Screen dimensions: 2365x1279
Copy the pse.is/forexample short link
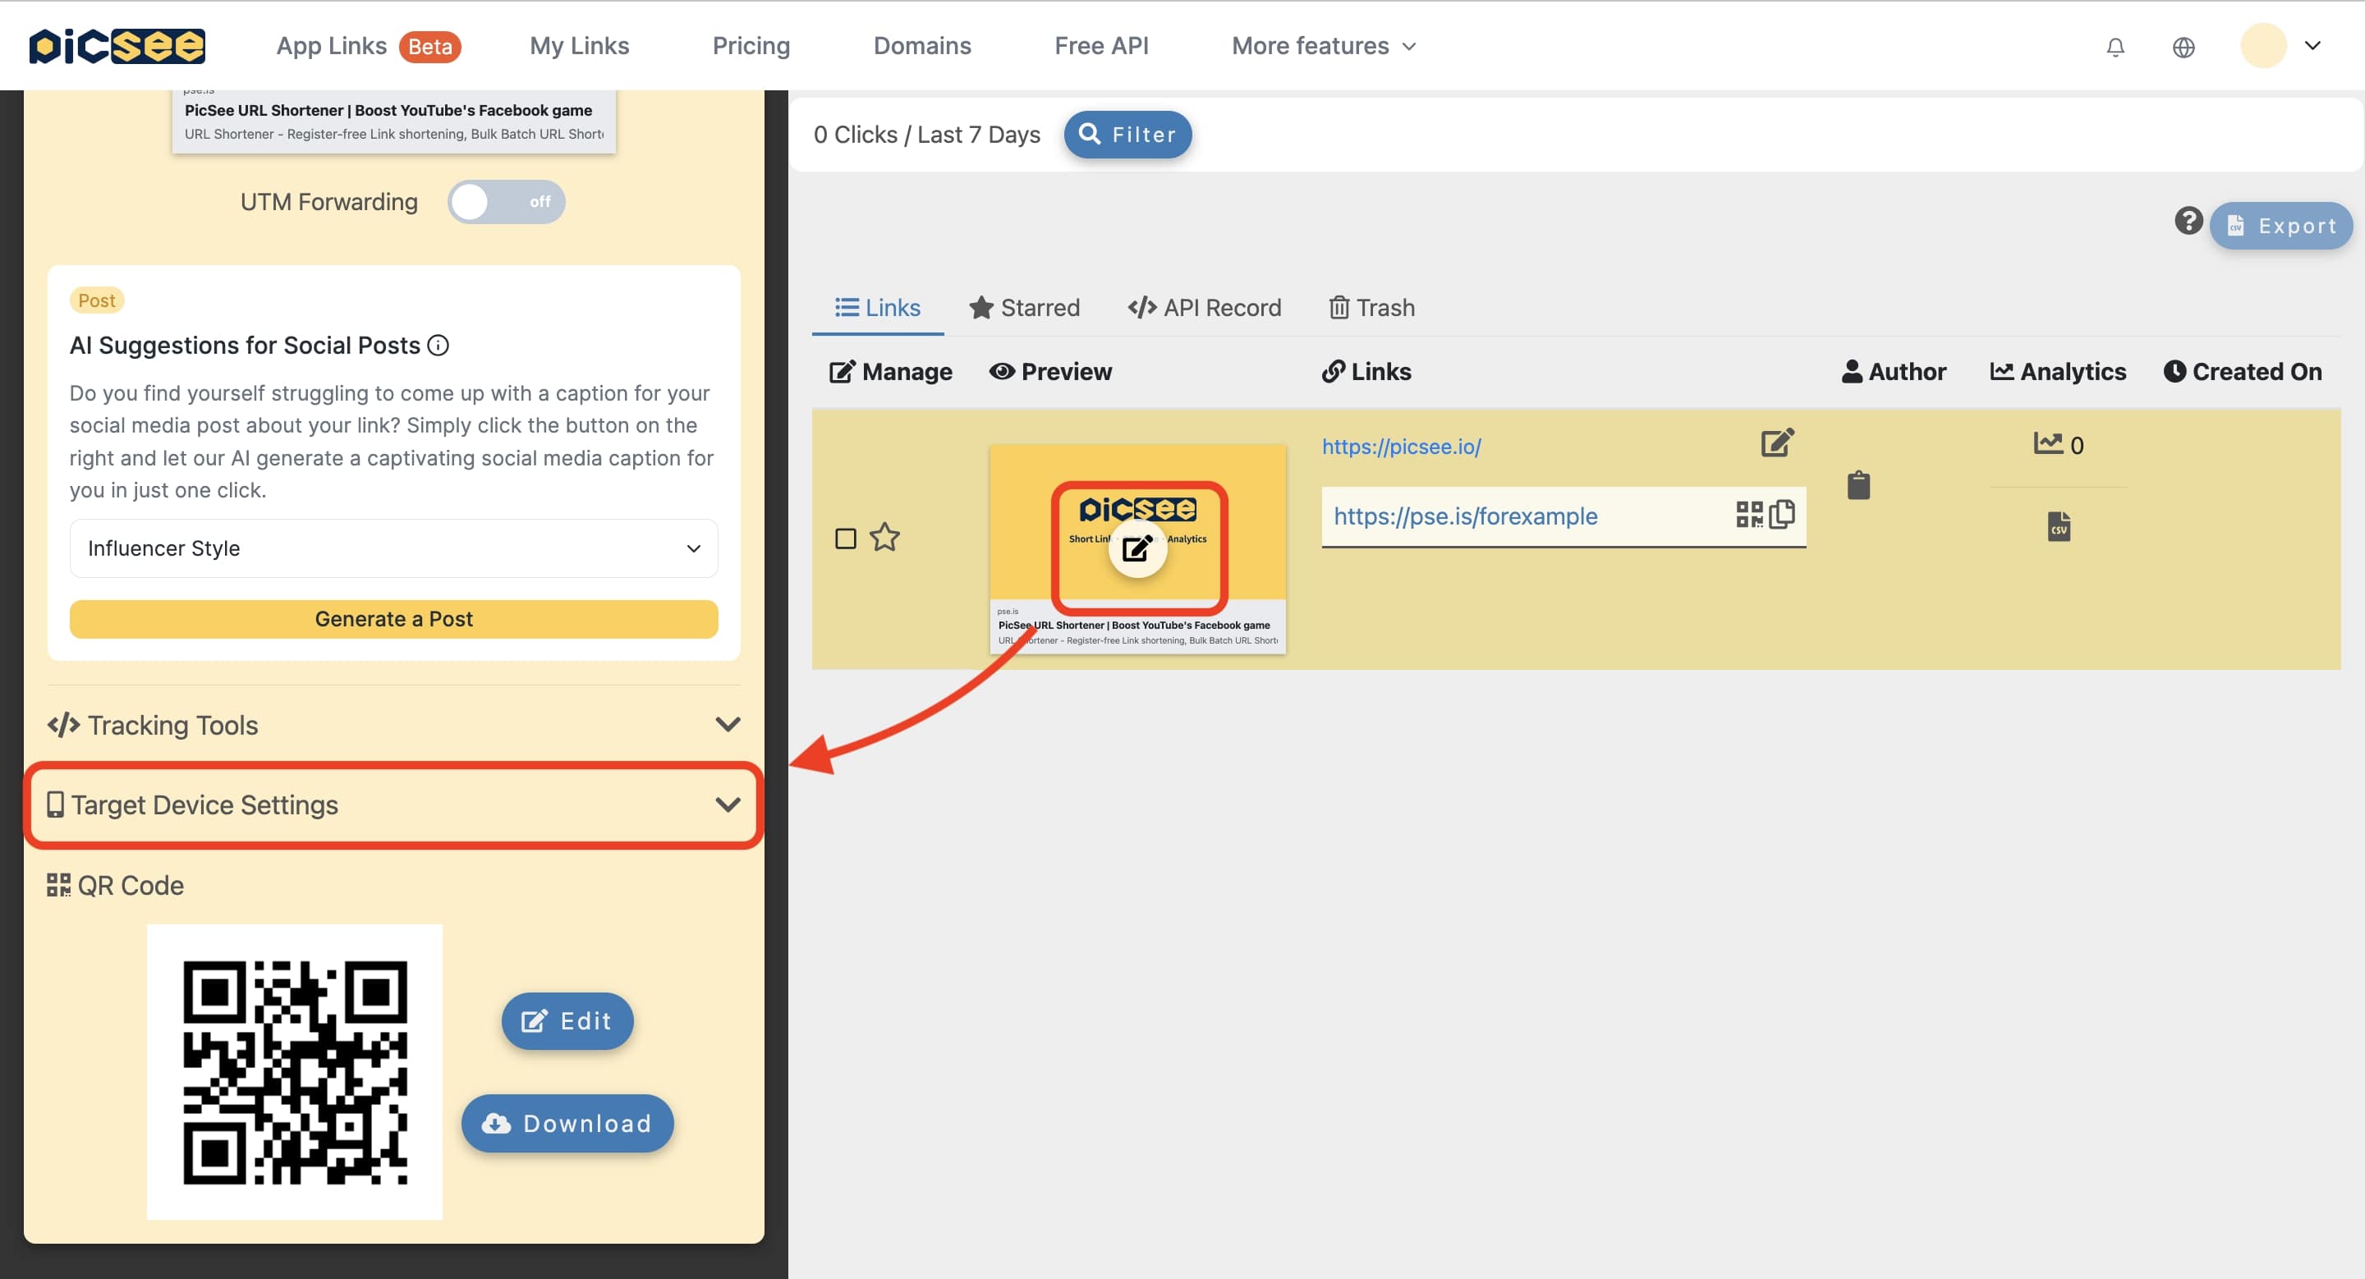pos(1782,514)
